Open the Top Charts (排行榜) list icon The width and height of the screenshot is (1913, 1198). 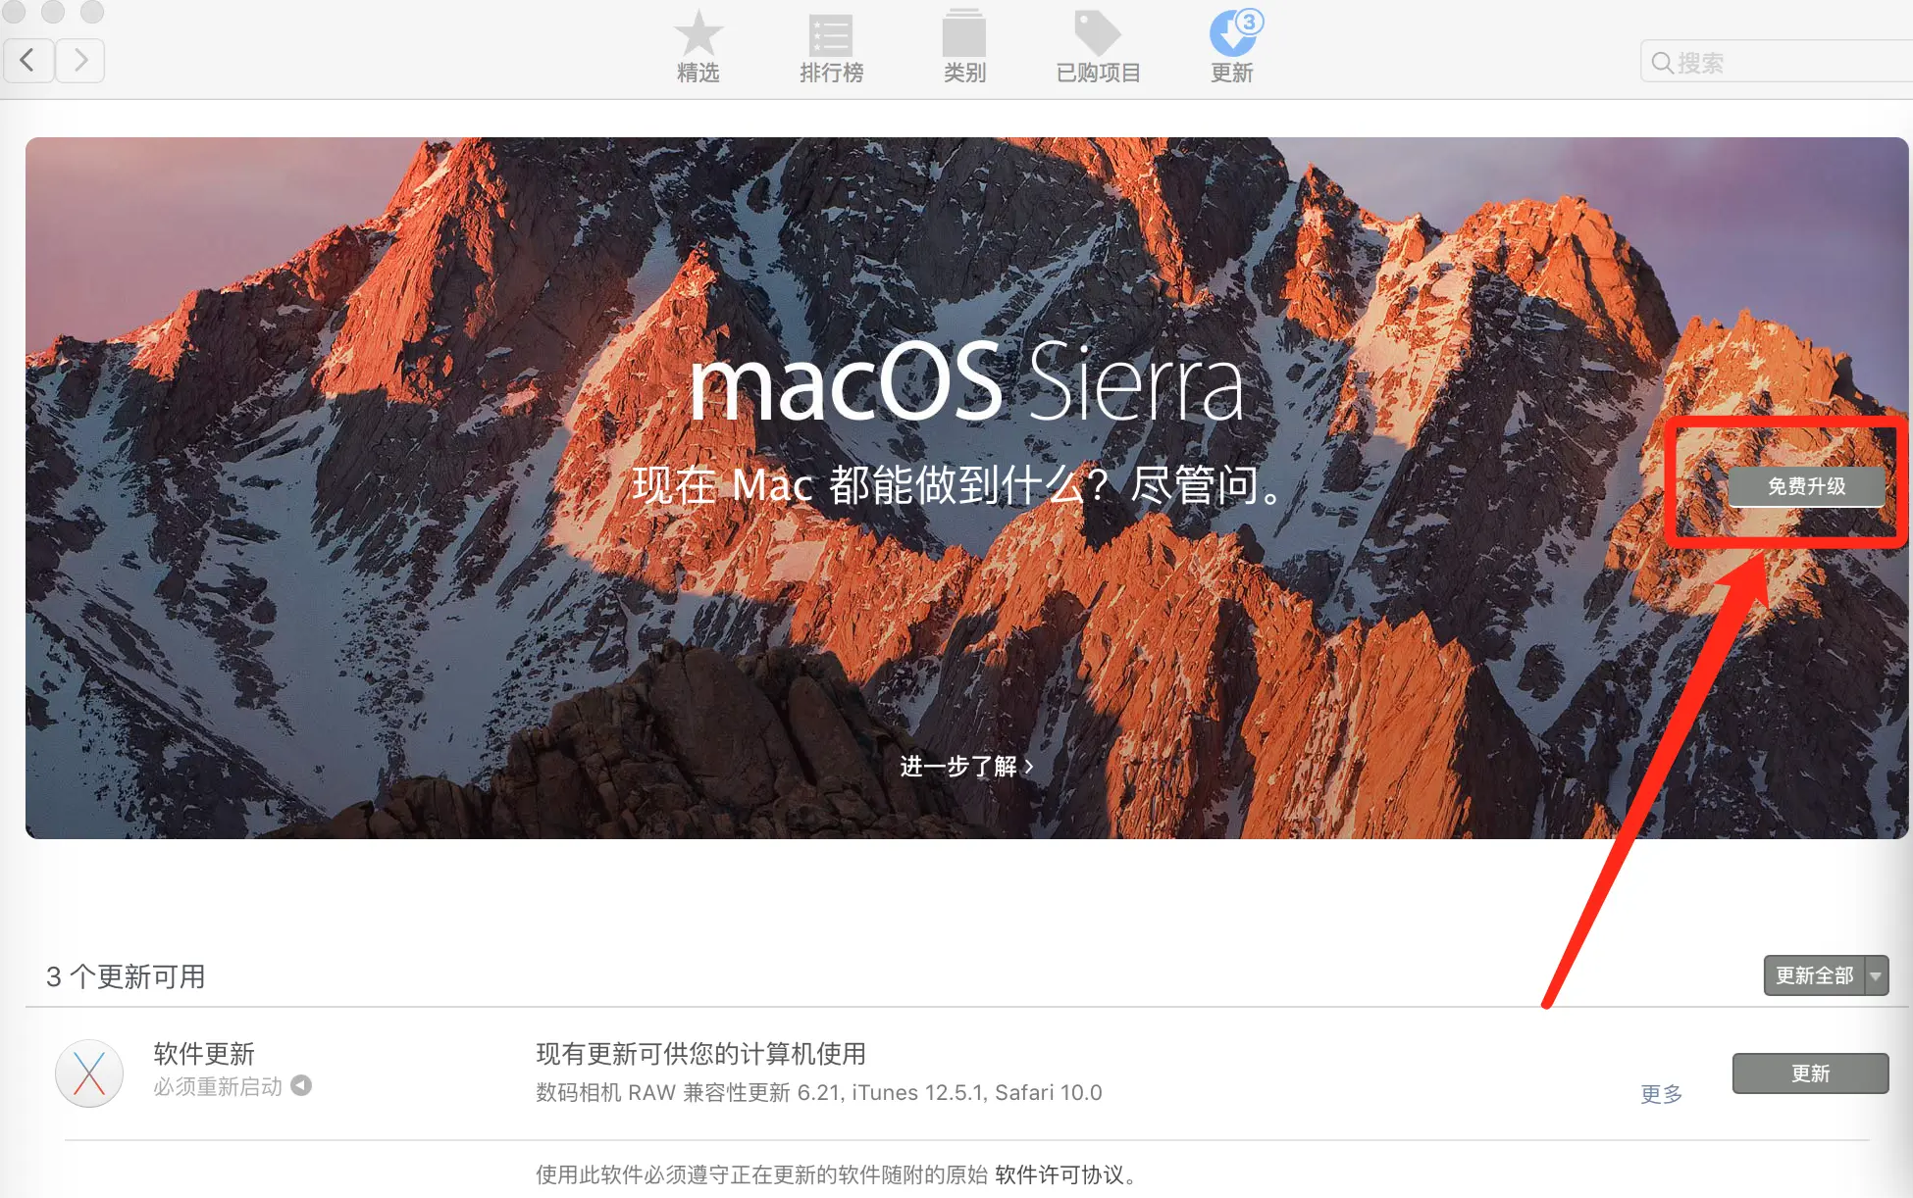click(830, 35)
